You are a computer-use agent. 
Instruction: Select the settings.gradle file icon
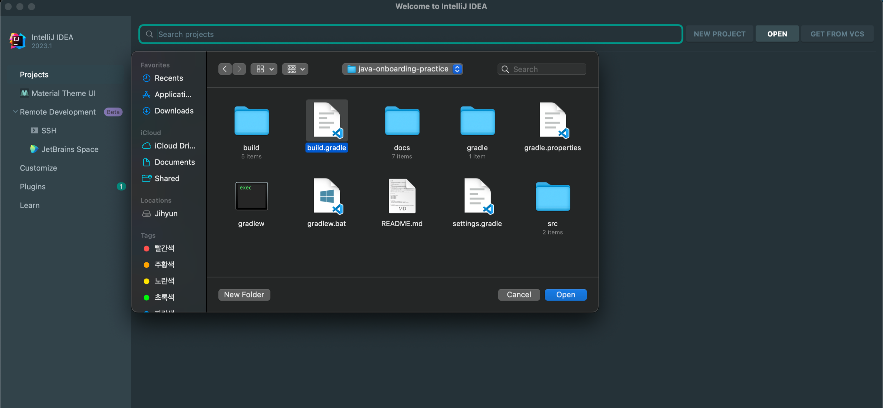click(x=477, y=196)
